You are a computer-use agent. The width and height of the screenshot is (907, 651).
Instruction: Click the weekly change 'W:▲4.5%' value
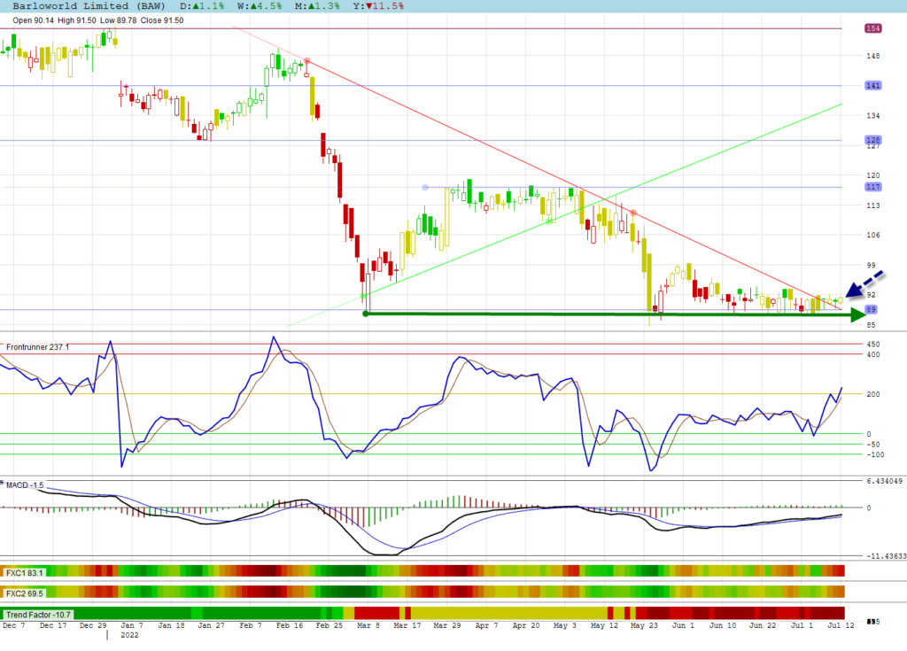(260, 6)
